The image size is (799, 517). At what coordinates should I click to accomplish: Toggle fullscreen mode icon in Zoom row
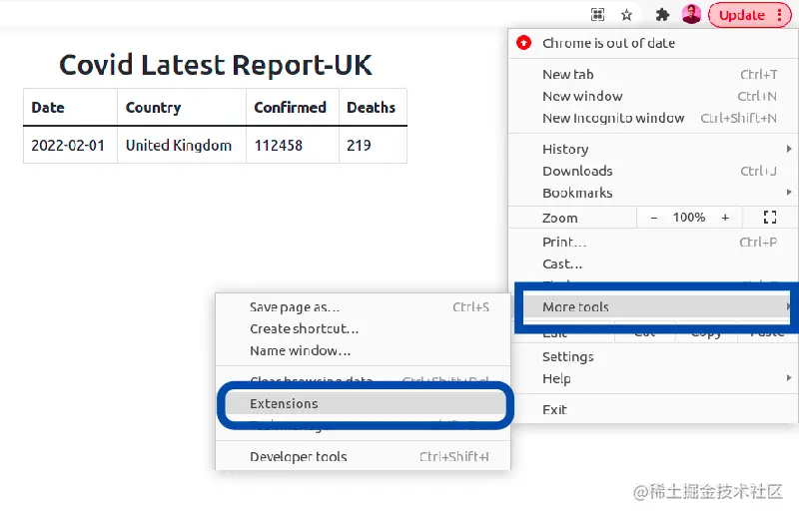coord(770,218)
